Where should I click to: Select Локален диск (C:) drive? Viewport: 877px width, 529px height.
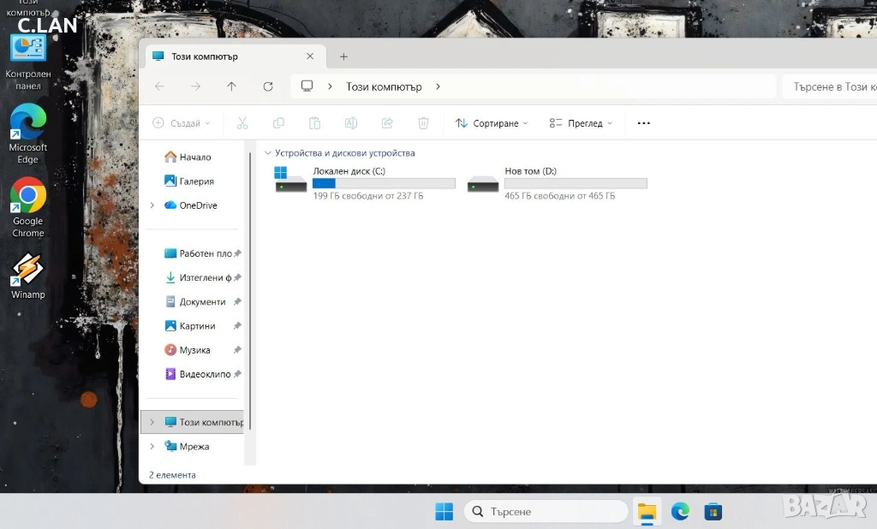click(364, 182)
